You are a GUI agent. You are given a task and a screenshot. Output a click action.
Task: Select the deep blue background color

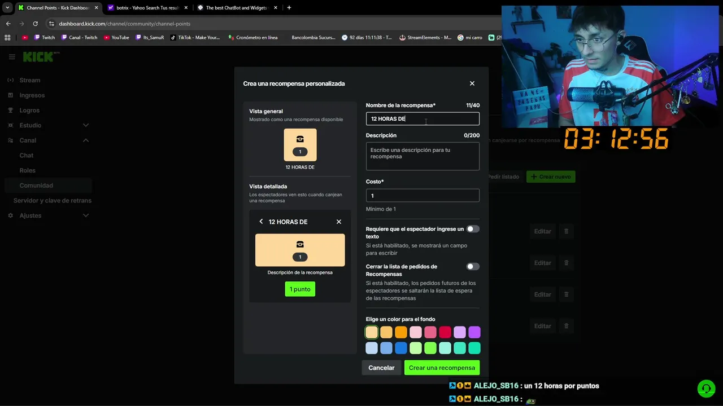pyautogui.click(x=401, y=348)
